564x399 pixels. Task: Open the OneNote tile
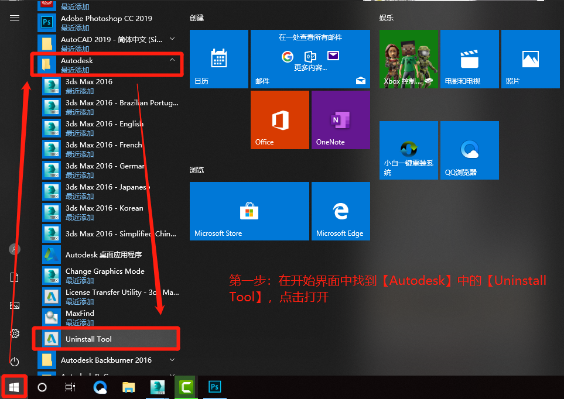click(341, 120)
